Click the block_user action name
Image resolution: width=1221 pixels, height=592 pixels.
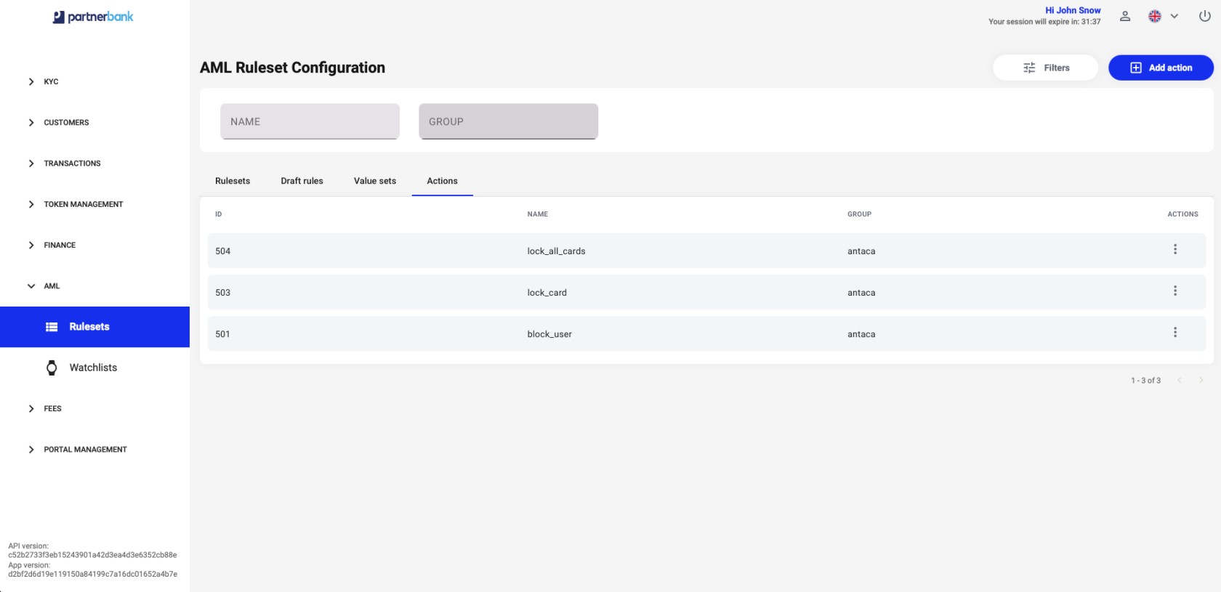point(549,334)
